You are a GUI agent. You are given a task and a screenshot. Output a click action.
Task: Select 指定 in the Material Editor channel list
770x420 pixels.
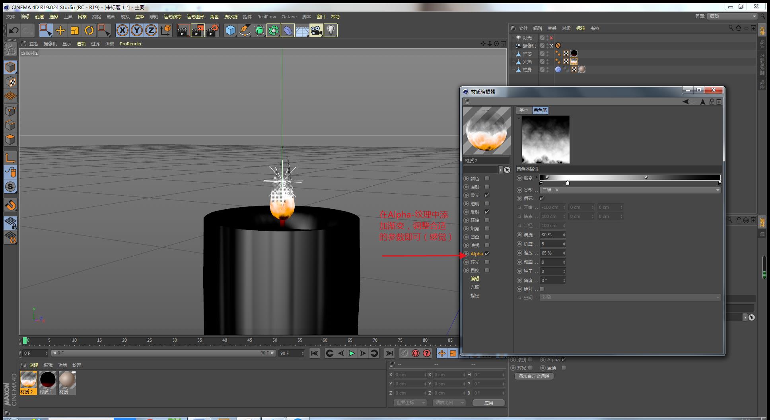(x=475, y=296)
